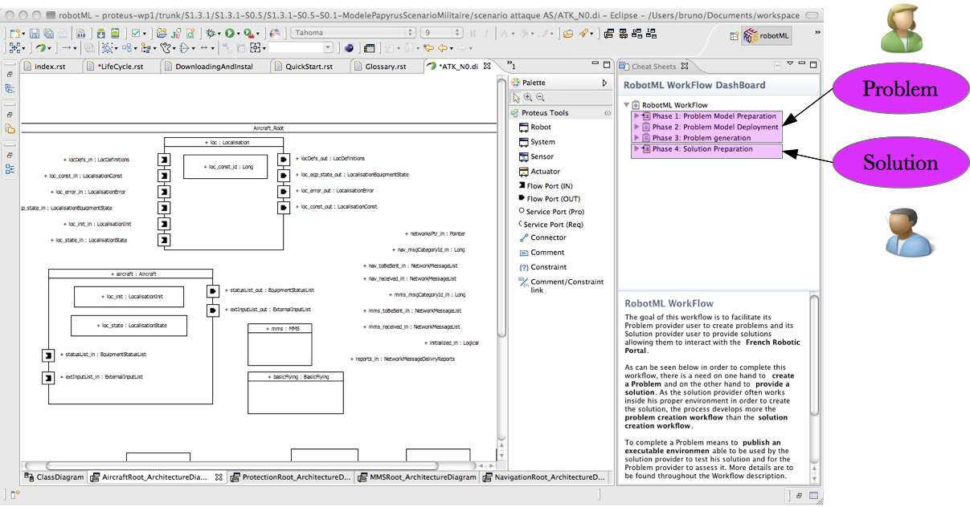Close the Cheat Sheets view
Image resolution: width=970 pixels, height=507 pixels.
pyautogui.click(x=685, y=67)
